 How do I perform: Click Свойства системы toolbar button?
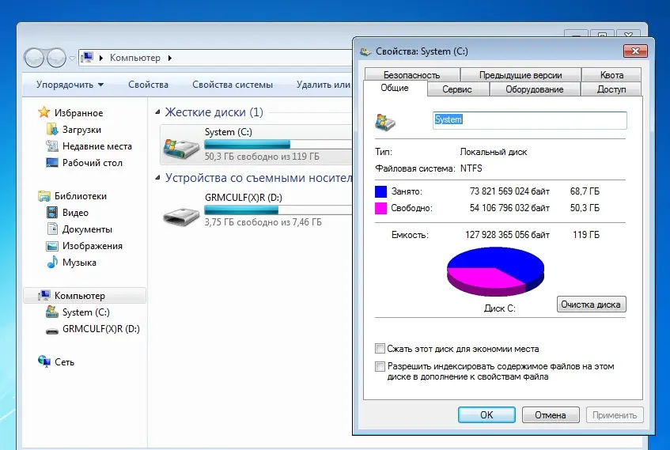(x=233, y=85)
